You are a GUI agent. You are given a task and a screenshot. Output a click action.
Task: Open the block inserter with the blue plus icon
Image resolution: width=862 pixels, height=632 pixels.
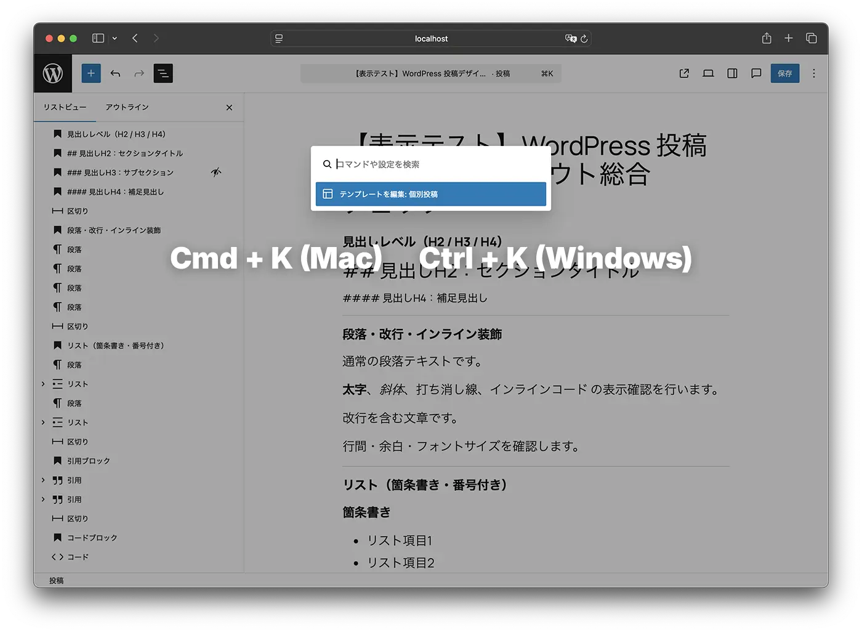91,73
